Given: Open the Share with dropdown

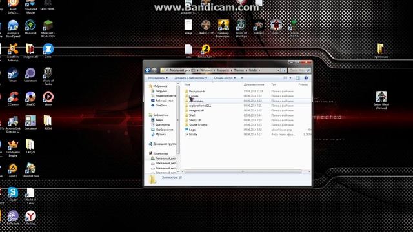Looking at the screenshot, I should pos(225,78).
